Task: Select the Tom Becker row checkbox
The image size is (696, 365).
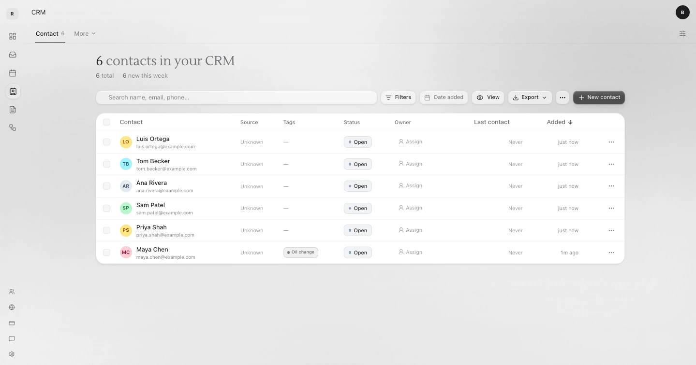Action: point(106,164)
